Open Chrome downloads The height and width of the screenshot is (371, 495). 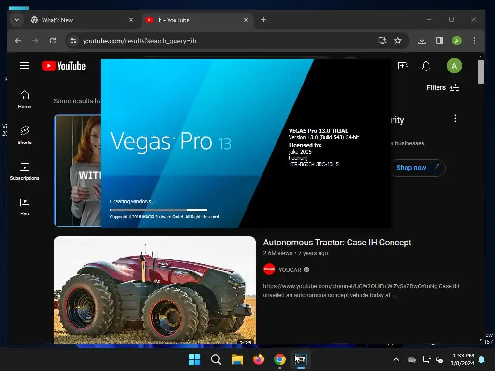pos(422,41)
